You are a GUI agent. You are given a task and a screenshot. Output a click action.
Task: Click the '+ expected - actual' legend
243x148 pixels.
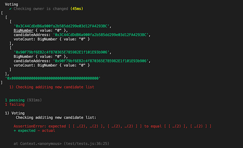pyautogui.click(x=34, y=130)
